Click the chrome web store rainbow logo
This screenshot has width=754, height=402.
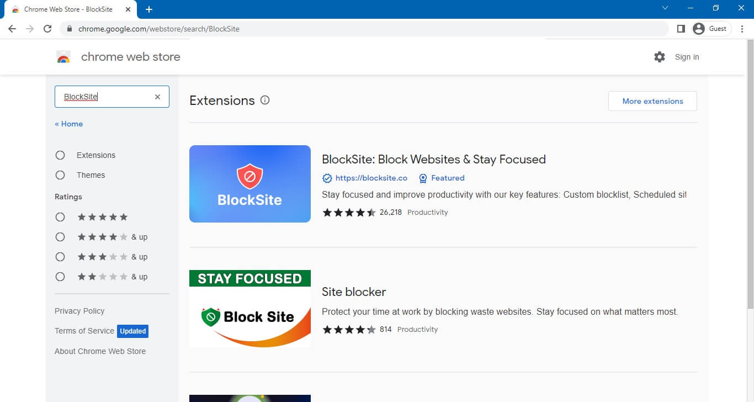(x=63, y=57)
